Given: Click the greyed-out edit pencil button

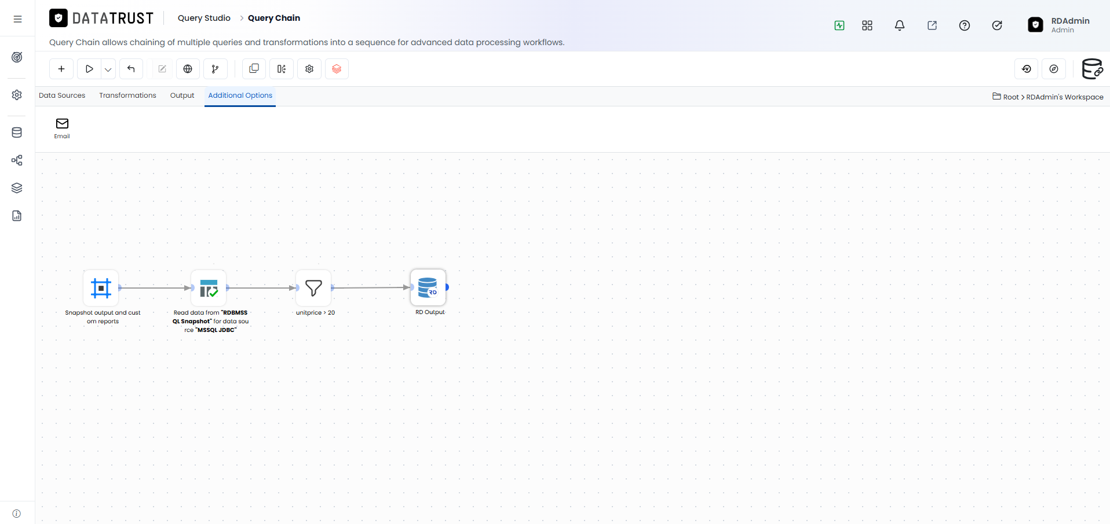Looking at the screenshot, I should 162,69.
